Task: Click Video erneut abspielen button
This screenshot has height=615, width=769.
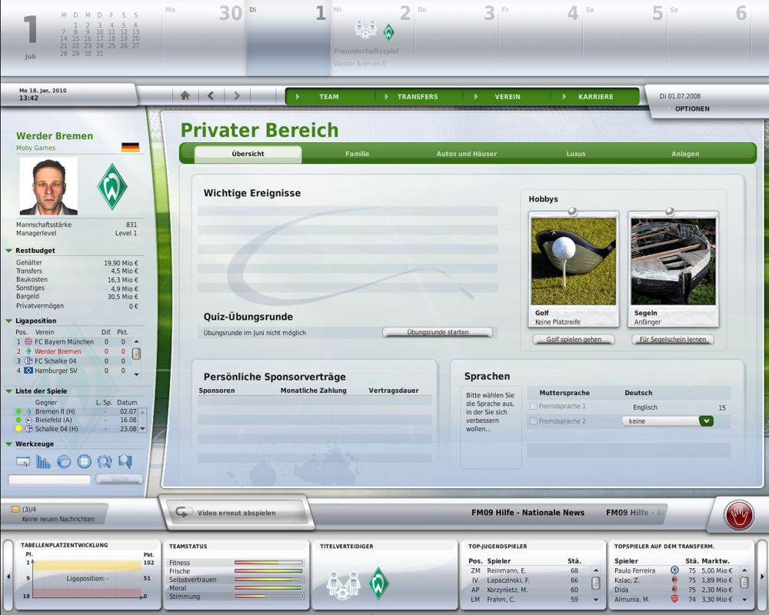Action: tap(236, 513)
